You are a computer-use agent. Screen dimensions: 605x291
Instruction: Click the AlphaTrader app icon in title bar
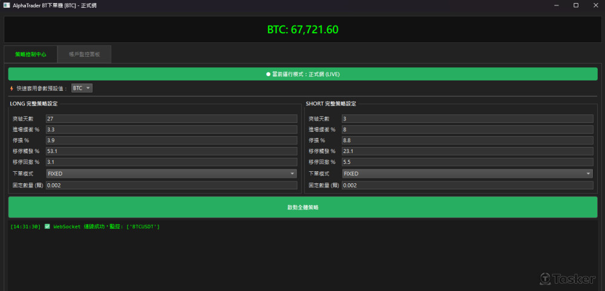point(7,5)
